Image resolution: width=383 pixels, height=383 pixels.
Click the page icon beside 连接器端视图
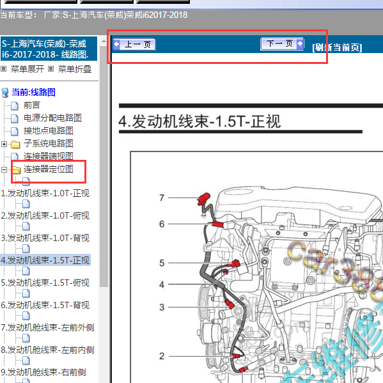(x=15, y=157)
